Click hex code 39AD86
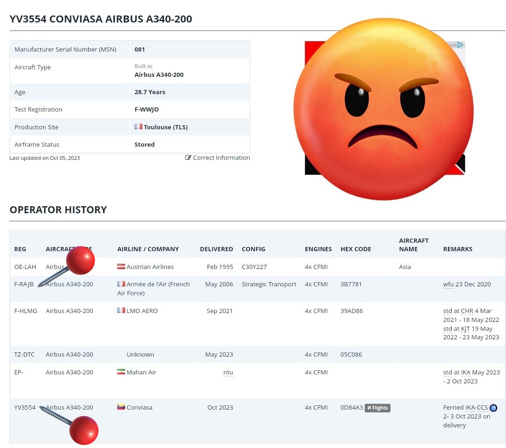 tap(352, 311)
